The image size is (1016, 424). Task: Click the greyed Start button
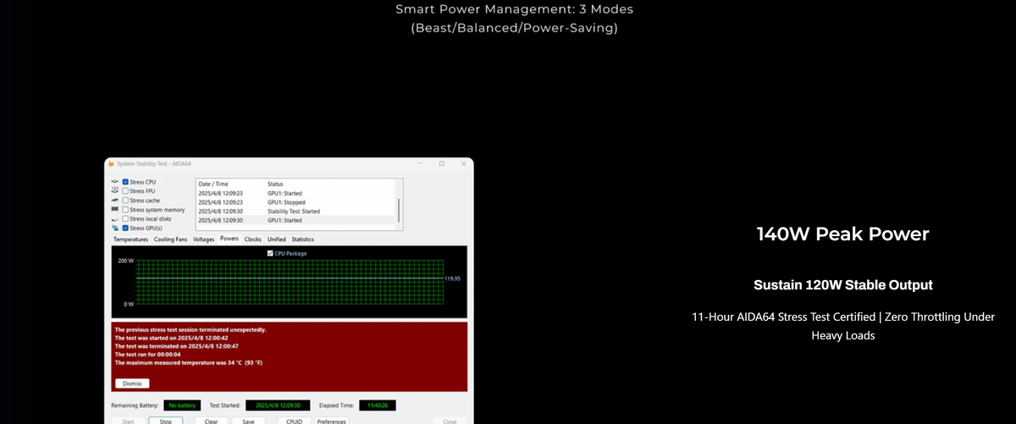pos(128,421)
